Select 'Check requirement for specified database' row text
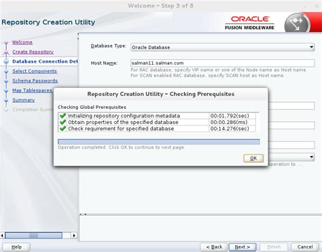 pos(121,129)
